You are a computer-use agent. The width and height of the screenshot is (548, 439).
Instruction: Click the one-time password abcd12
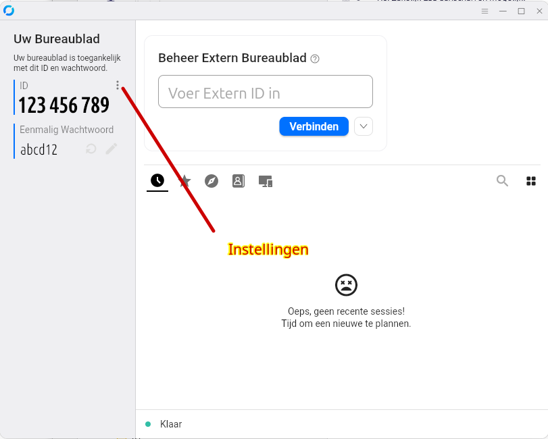pos(39,149)
